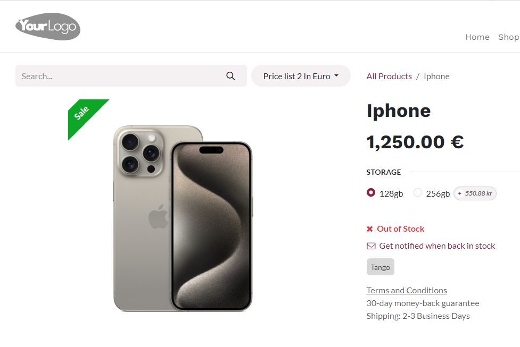
Task: Click the envelope notification icon
Action: tap(371, 246)
